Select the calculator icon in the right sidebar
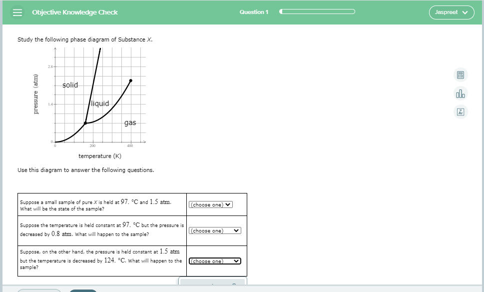This screenshot has width=484, height=292. coord(460,74)
